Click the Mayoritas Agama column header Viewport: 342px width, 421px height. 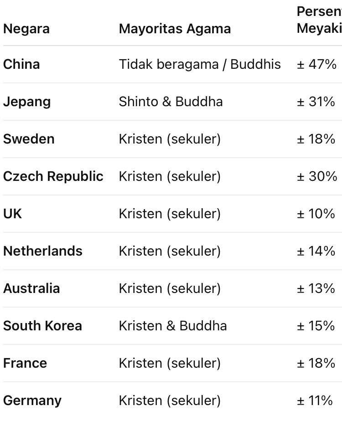point(175,29)
